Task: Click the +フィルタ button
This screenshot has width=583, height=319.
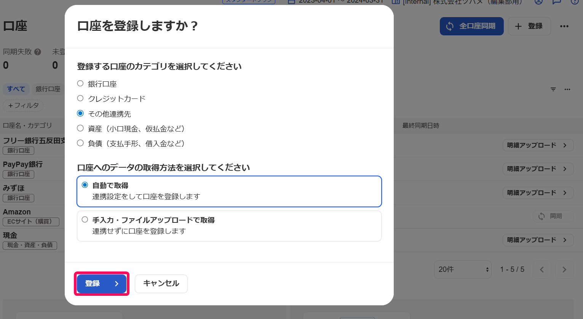Action: [x=23, y=106]
